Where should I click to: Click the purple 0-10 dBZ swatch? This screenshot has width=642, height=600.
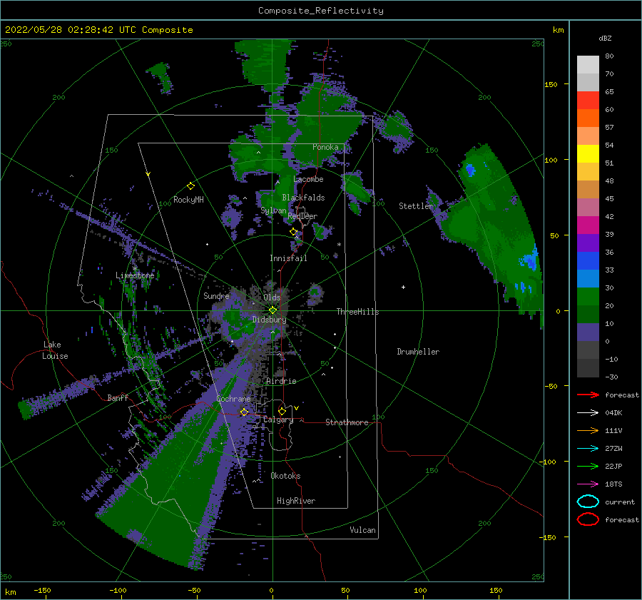tap(588, 332)
